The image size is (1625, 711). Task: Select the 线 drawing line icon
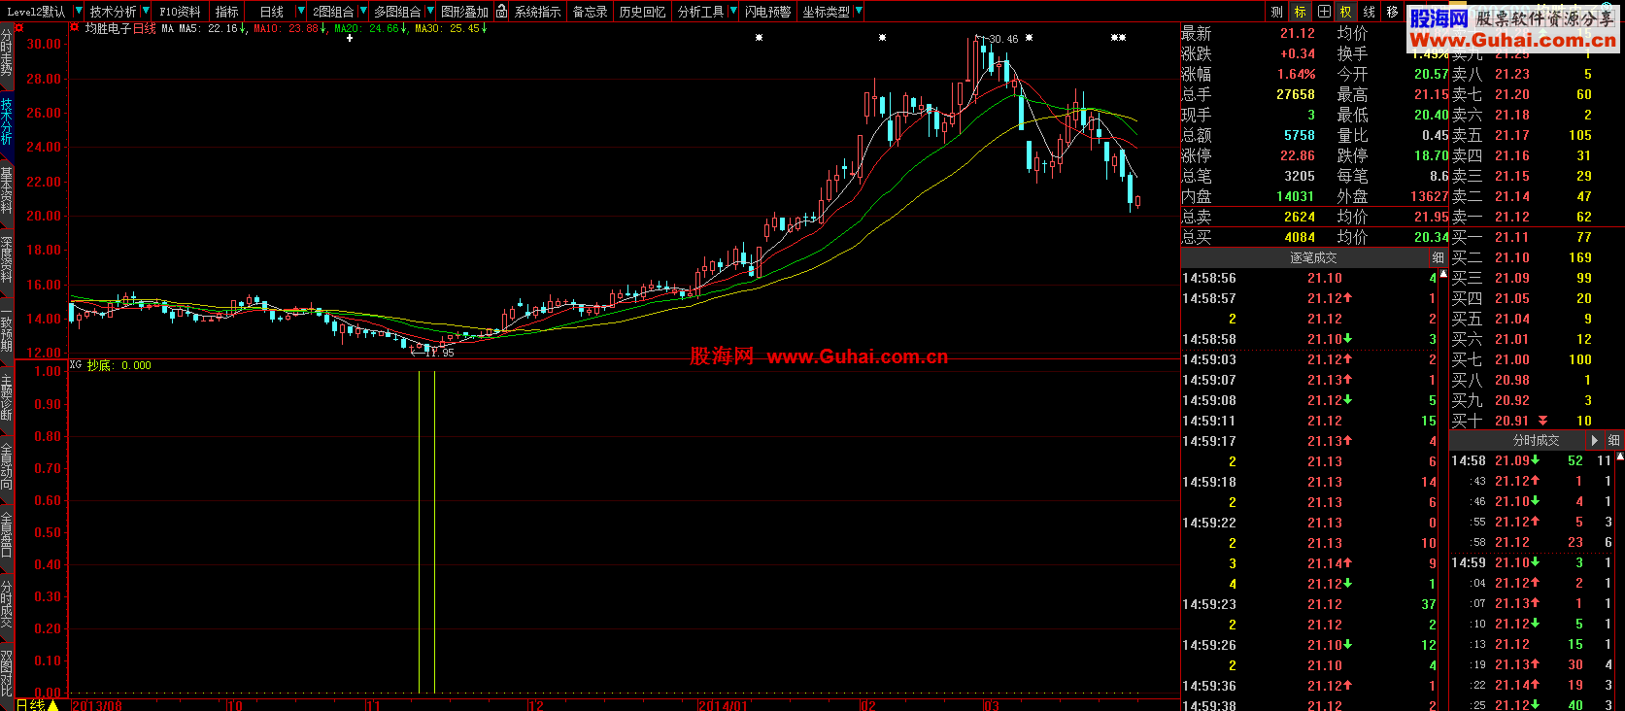click(x=1370, y=12)
